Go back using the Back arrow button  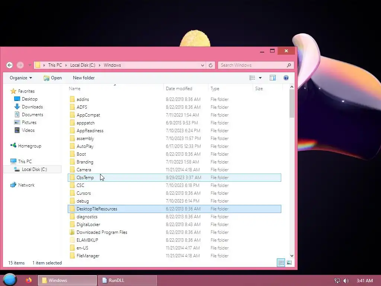pos(9,65)
